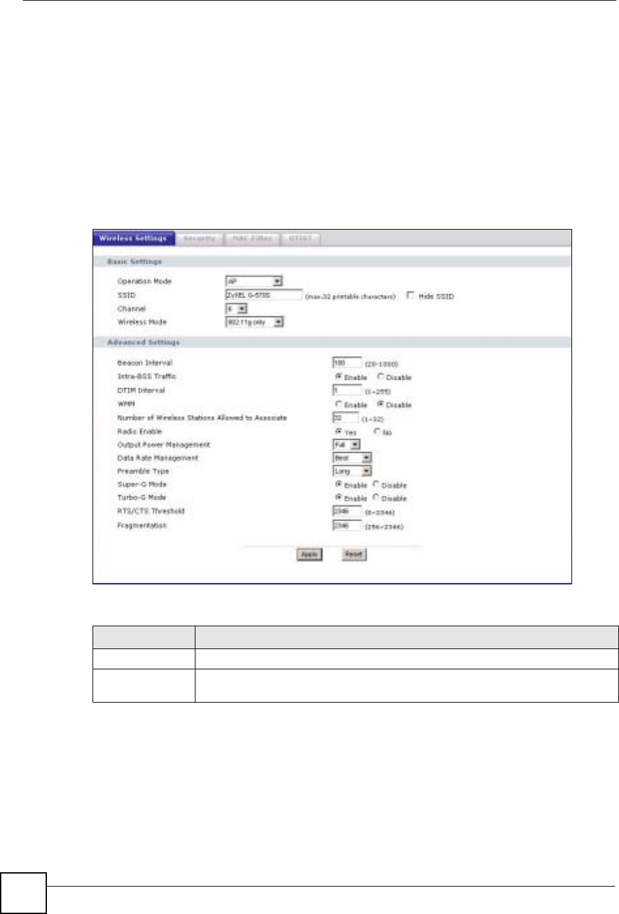Open the OTIST tab
Screen dimensions: 619x914
click(300, 239)
